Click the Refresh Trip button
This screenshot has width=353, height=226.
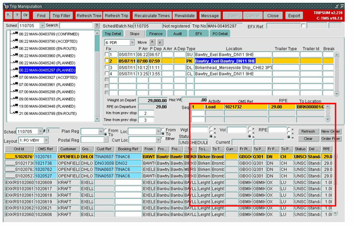point(117,15)
